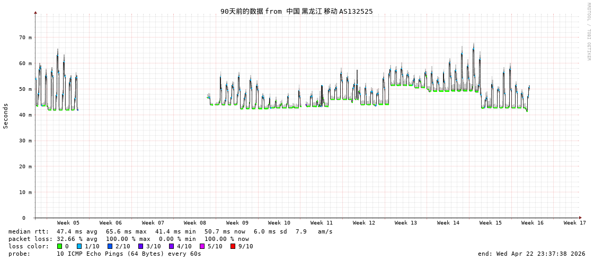The width and height of the screenshot is (594, 261).
Task: Click the 40 m y-axis tick label
Action: click(25, 115)
